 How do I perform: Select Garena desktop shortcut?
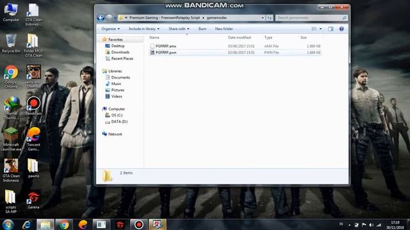[x=33, y=200]
